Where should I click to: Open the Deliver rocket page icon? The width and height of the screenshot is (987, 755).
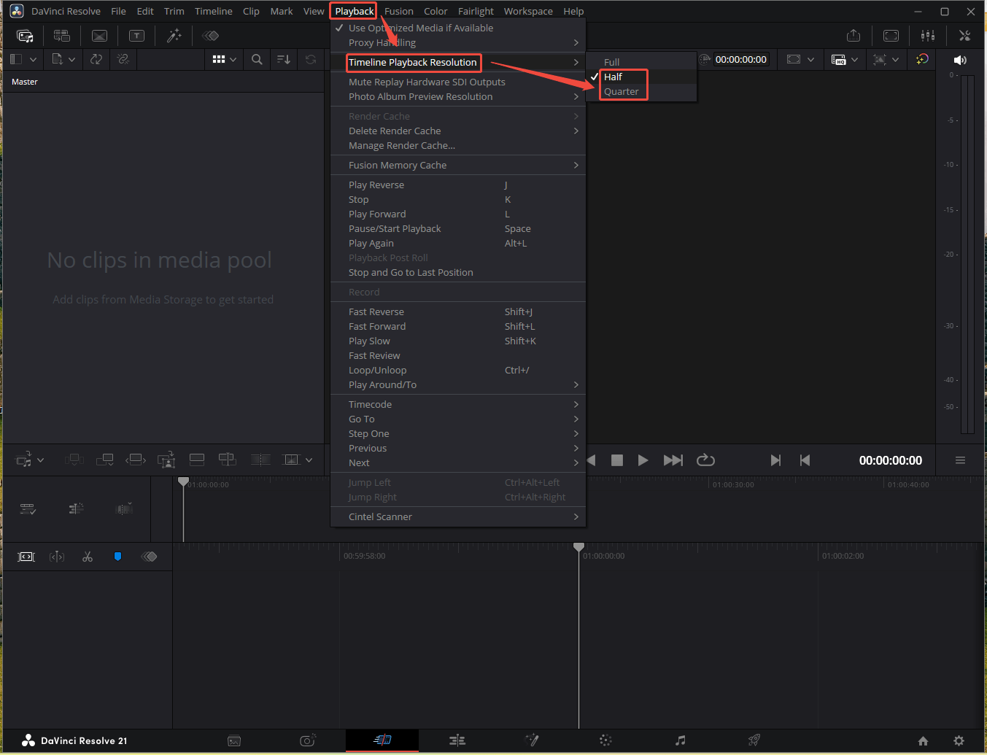click(754, 740)
